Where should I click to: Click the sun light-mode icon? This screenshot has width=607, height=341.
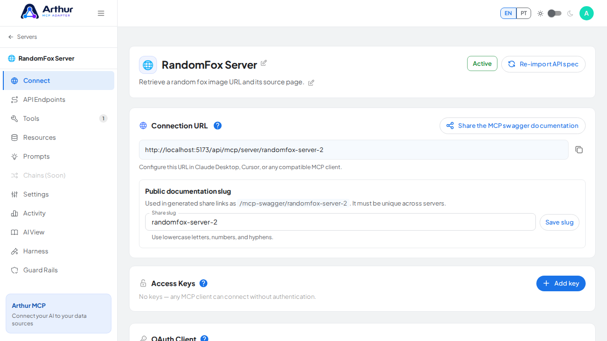(540, 13)
